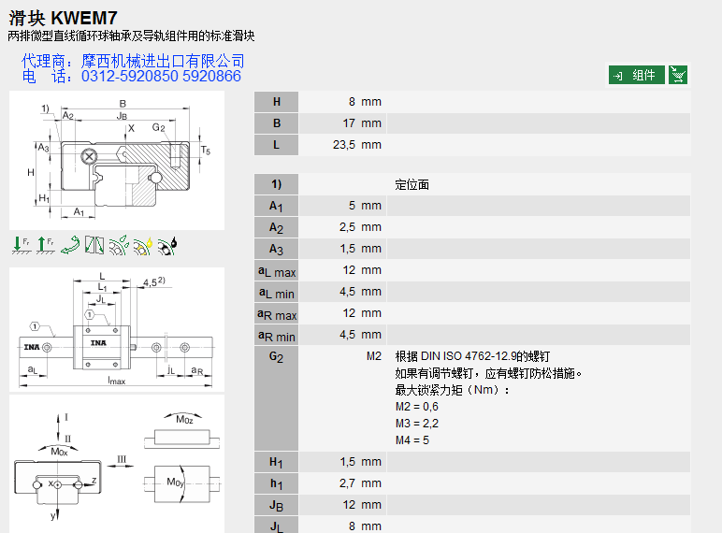
Task: Click the JB parameter row label
Action: tap(276, 505)
